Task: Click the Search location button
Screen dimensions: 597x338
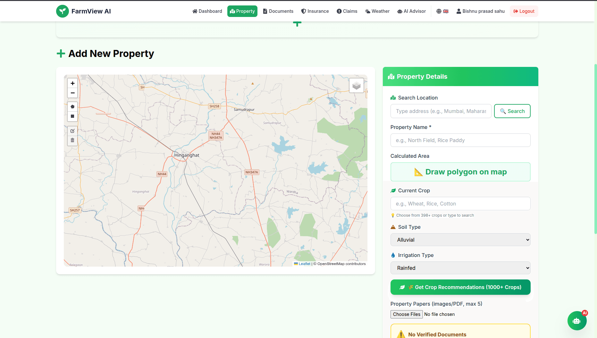Action: pos(512,111)
